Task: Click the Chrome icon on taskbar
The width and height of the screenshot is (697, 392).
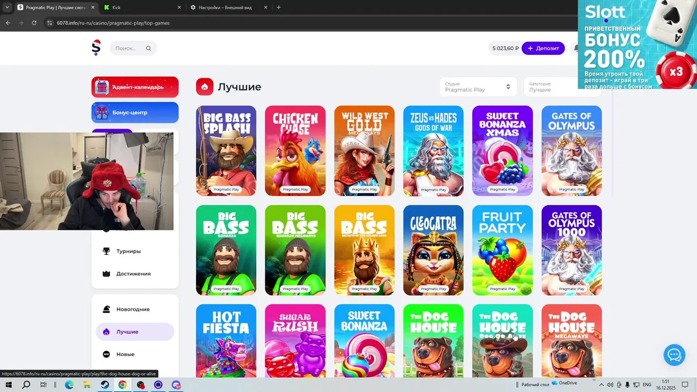Action: pyautogui.click(x=123, y=385)
